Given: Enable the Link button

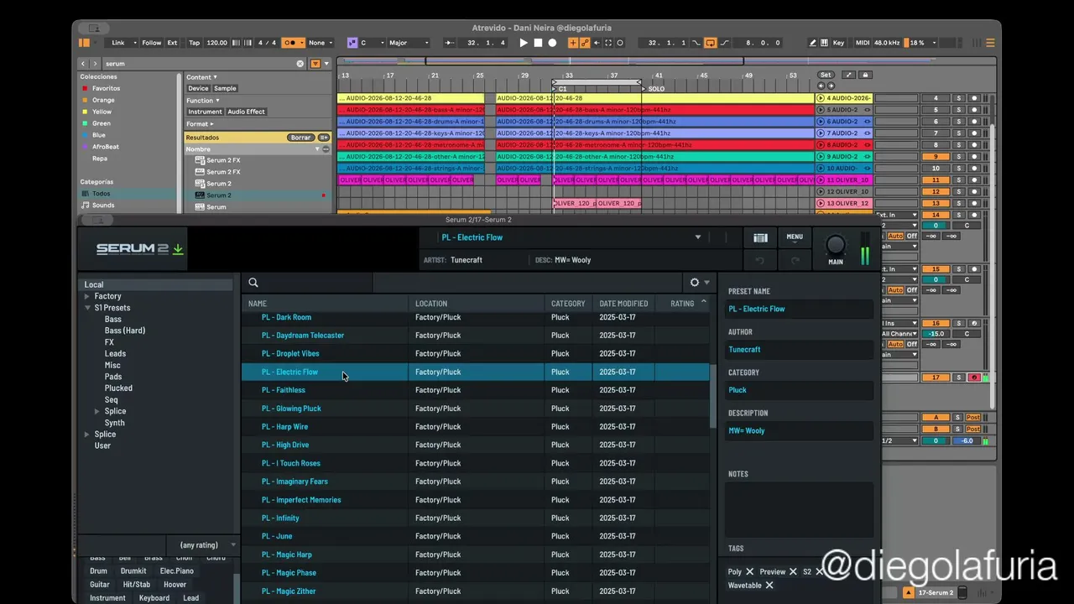Looking at the screenshot, I should tap(118, 43).
